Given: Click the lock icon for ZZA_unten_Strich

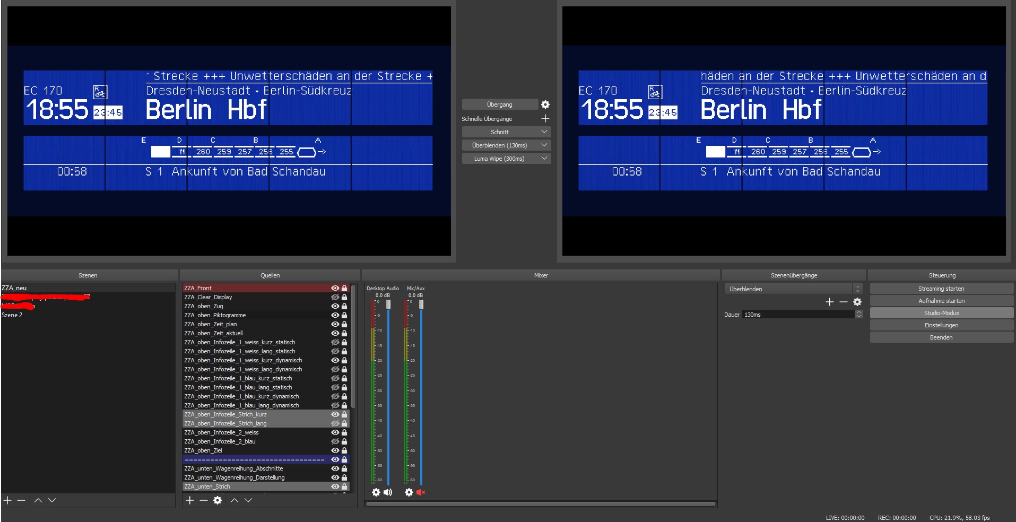Looking at the screenshot, I should coord(344,486).
